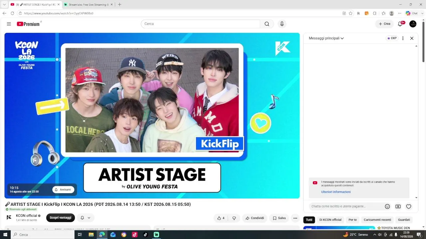
Task: Open the emoji picker in chat
Action: pos(387,206)
